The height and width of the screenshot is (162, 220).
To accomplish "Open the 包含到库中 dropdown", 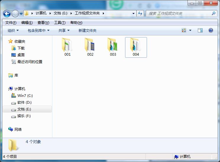I will [x=38, y=30].
